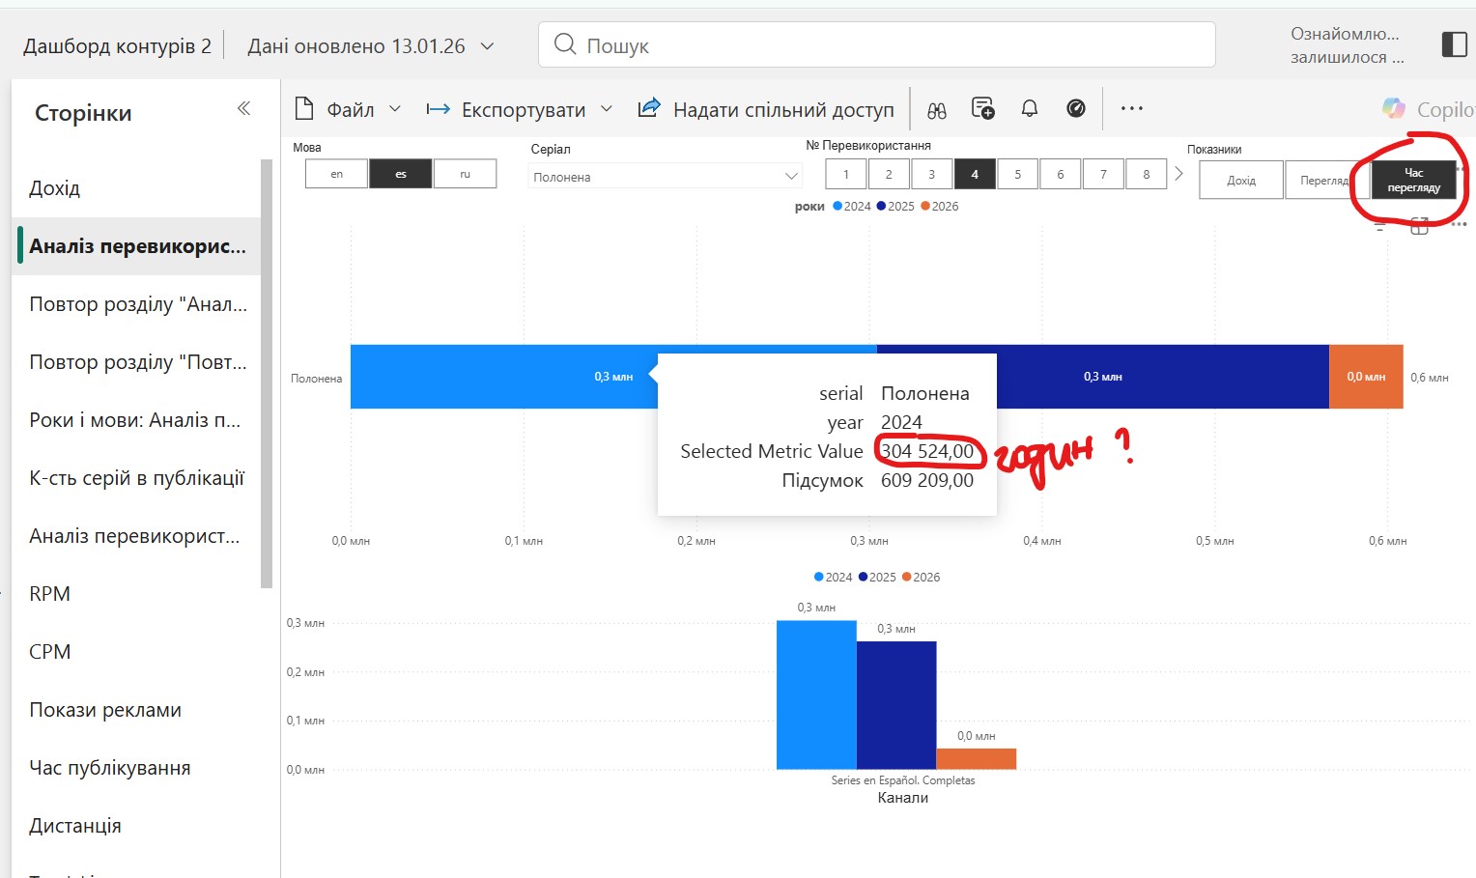1476x878 pixels.
Task: Open the К-сть серій в публікації page
Action: [x=136, y=478]
